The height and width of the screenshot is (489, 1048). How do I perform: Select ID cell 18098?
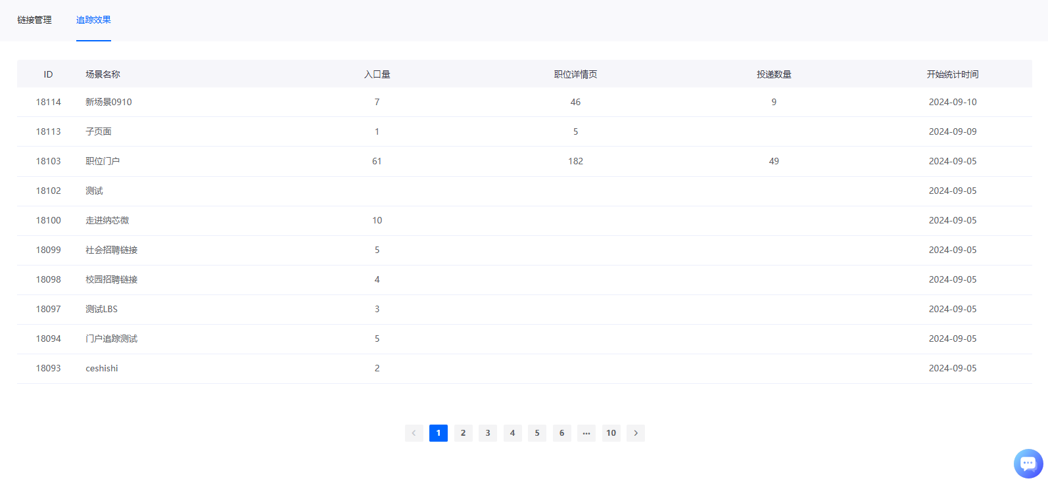click(x=48, y=279)
